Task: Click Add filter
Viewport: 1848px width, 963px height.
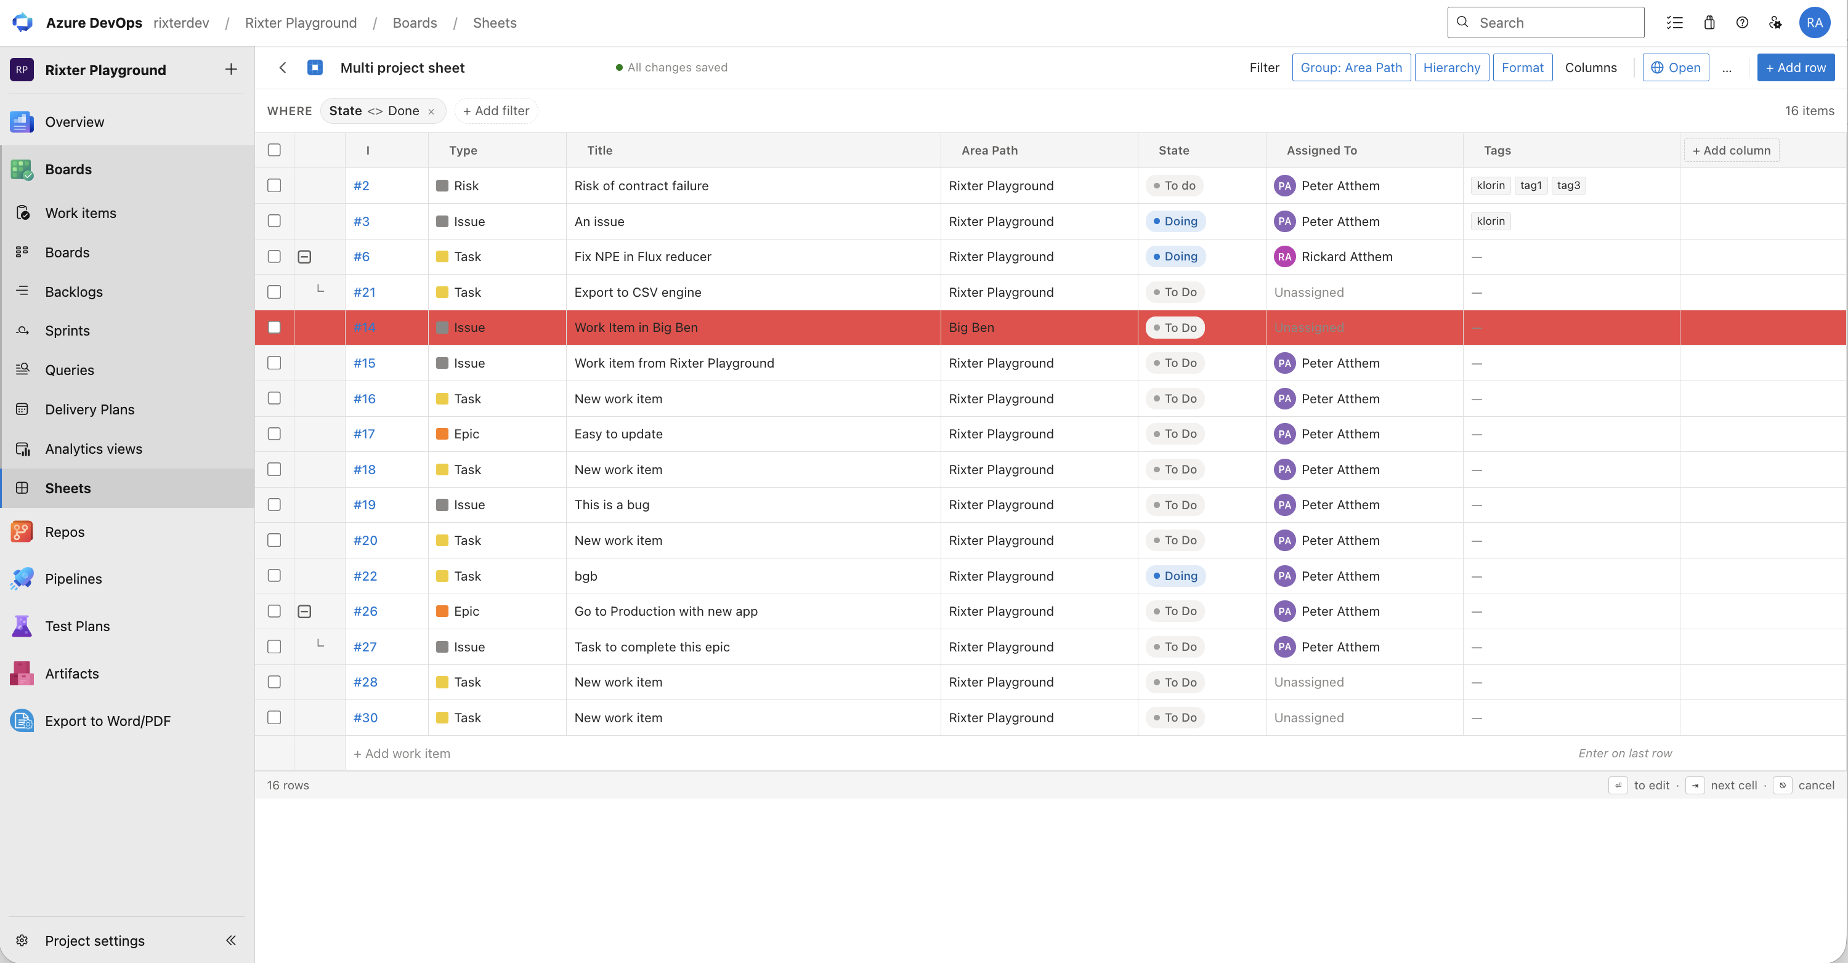Action: point(496,111)
